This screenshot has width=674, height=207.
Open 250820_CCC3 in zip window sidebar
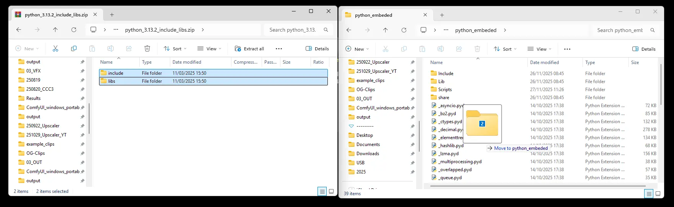coord(40,89)
